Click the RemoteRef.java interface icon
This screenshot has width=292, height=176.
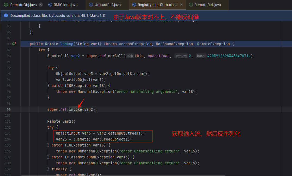191,5
